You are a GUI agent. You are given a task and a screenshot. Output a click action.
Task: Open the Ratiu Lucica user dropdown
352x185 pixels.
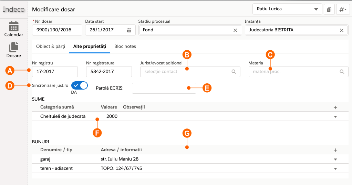click(287, 9)
